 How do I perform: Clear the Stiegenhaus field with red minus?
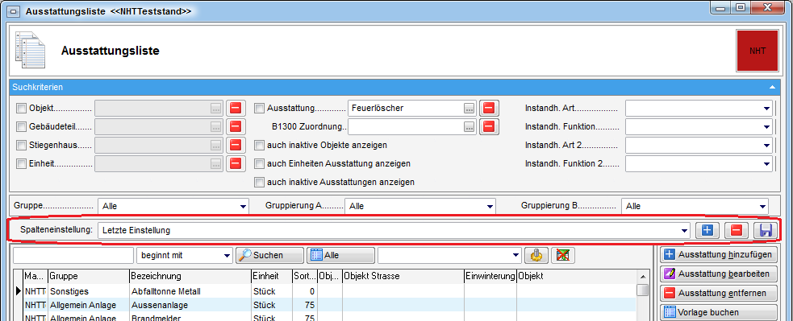point(236,146)
